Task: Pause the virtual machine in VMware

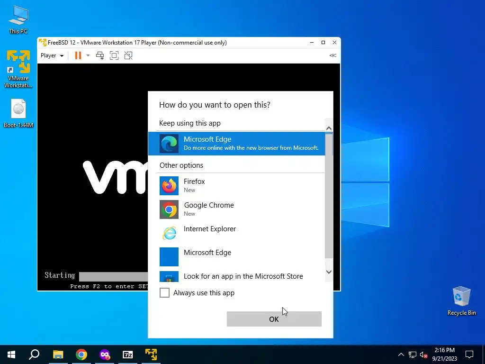Action: [x=78, y=55]
